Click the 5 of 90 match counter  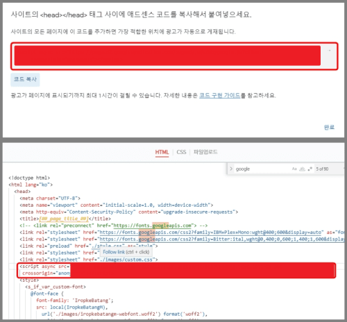point(322,169)
